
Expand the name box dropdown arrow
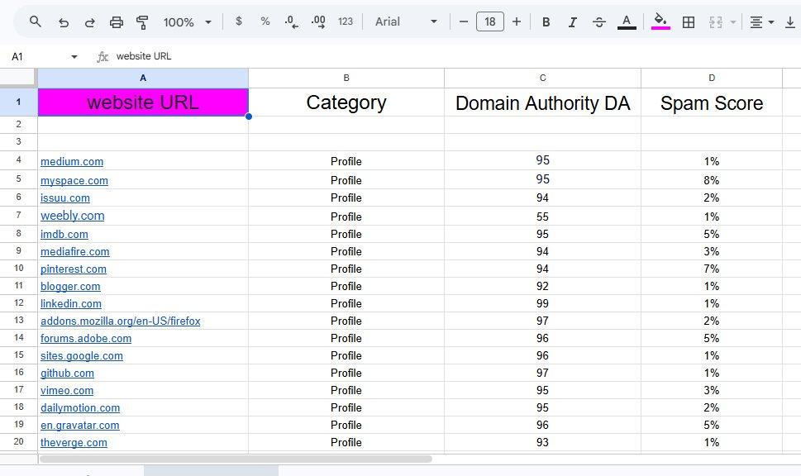click(74, 57)
